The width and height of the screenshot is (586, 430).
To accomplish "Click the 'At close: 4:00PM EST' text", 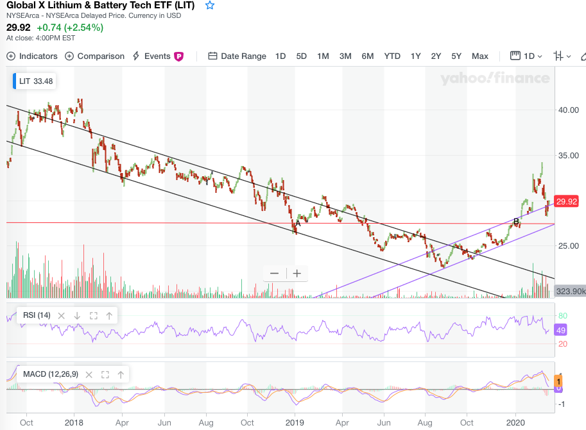I will pos(40,38).
